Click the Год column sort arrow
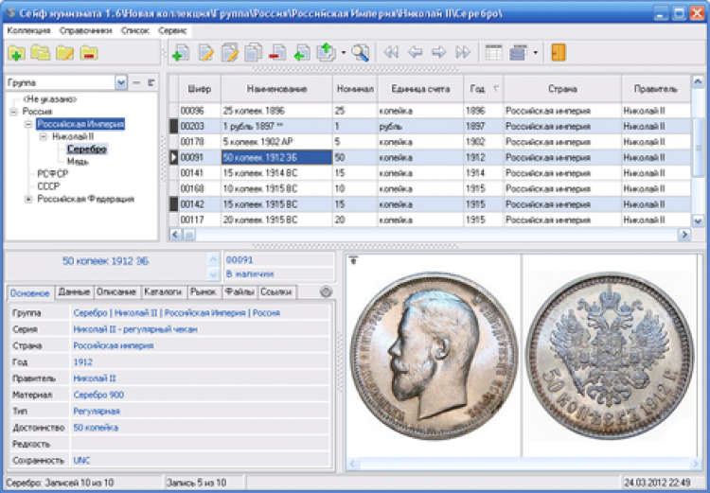Screen dimensions: 710x493 tap(496, 89)
